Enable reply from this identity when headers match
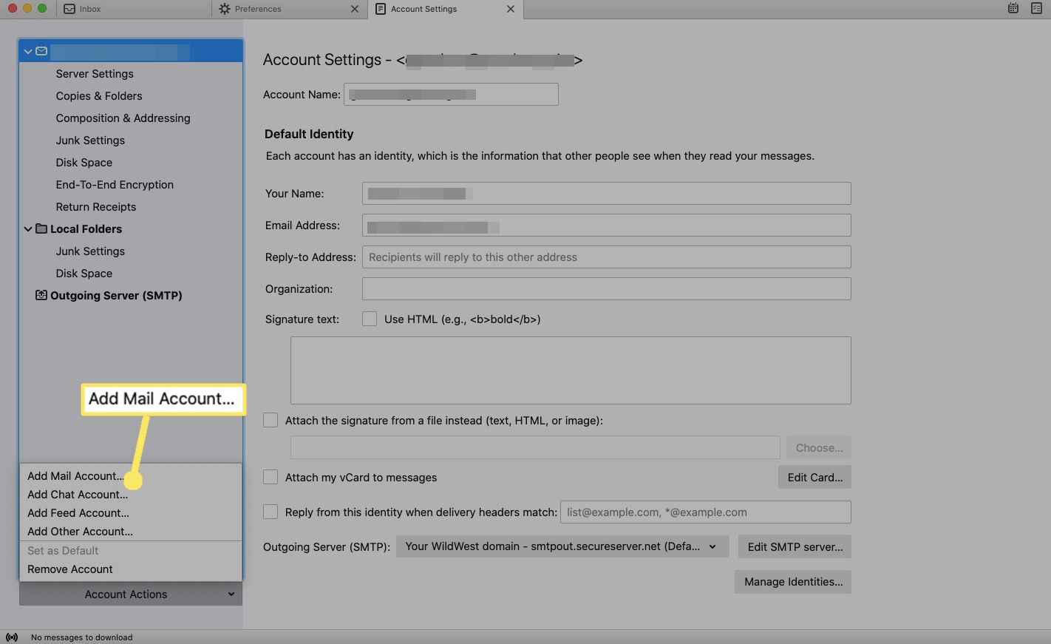The image size is (1051, 644). click(x=271, y=512)
